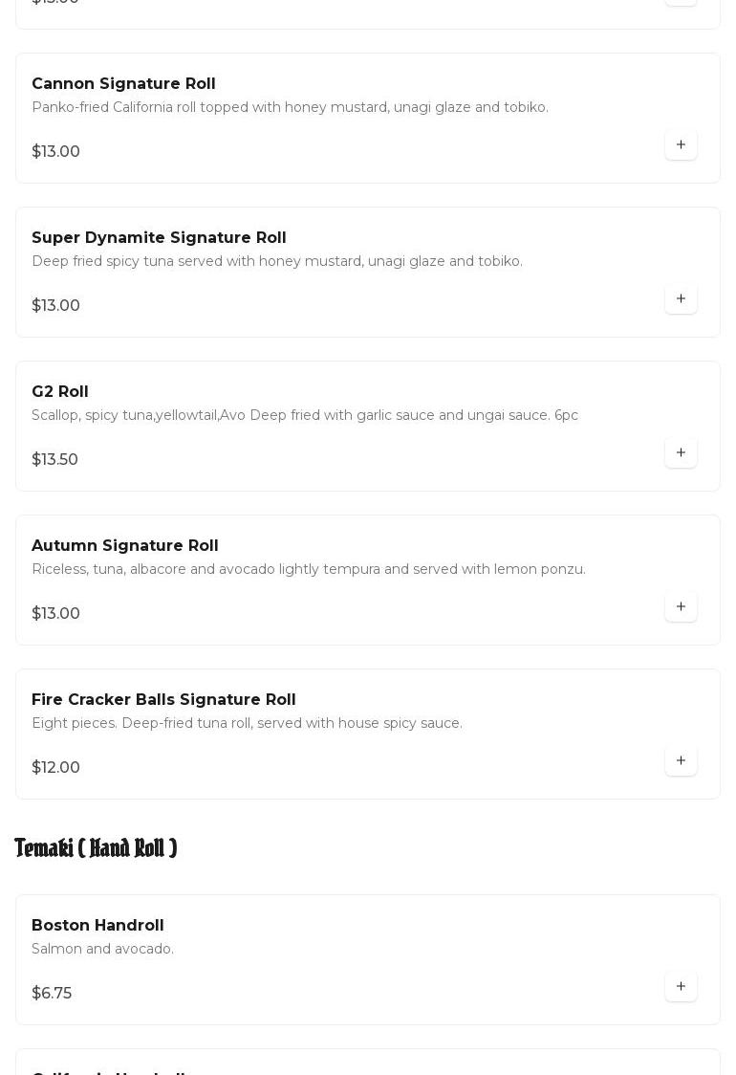Select the G2 Roll item name
736x1075 pixels.
click(60, 392)
